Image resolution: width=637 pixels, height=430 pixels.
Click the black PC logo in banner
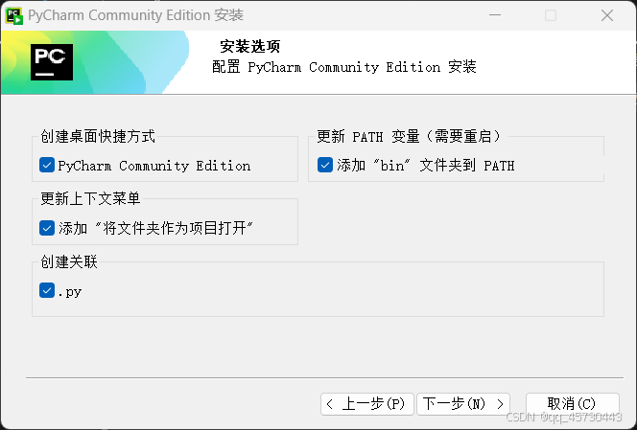click(52, 62)
